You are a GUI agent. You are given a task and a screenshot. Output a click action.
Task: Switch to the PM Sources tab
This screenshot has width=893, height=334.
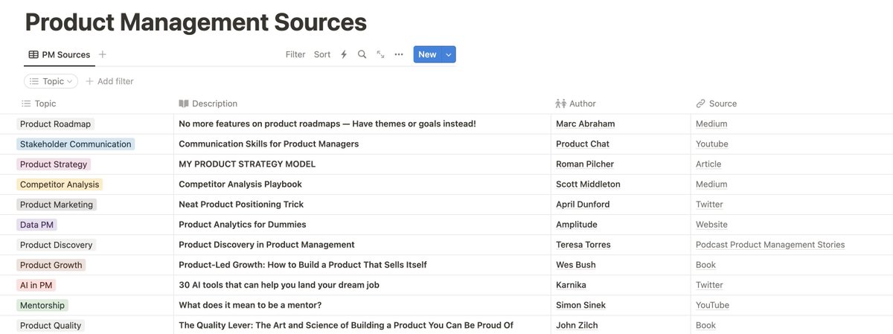59,54
